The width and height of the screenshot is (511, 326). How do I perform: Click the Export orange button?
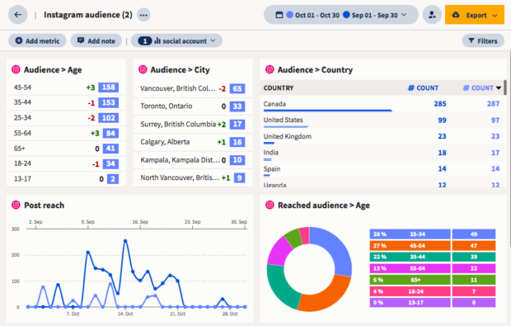(475, 15)
